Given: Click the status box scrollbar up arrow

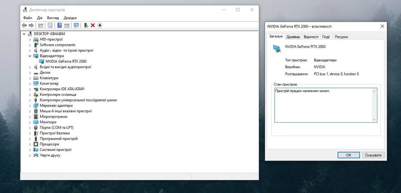Looking at the screenshot, I should [375, 91].
